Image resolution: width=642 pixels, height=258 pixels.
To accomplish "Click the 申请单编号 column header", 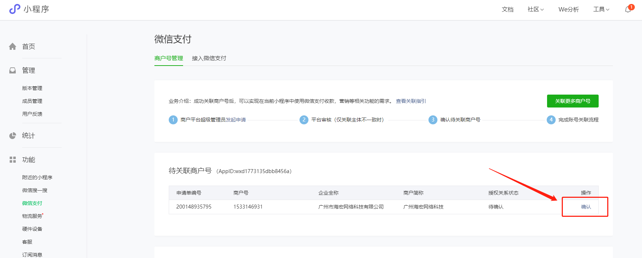I will tap(189, 193).
